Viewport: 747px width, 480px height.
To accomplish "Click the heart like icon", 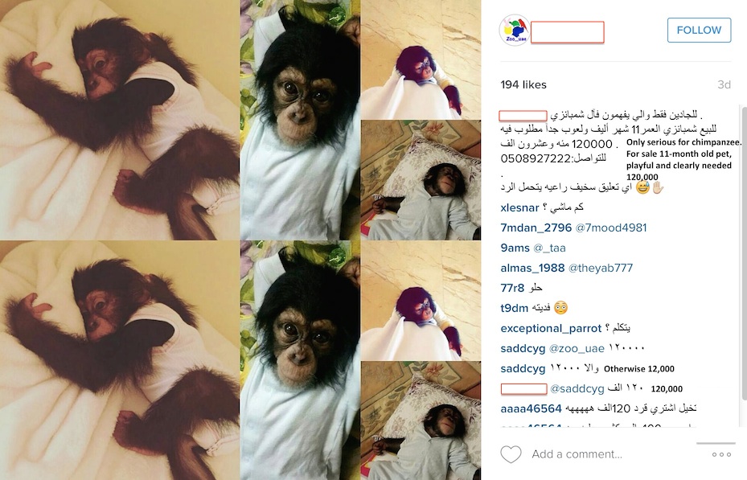I will (511, 454).
